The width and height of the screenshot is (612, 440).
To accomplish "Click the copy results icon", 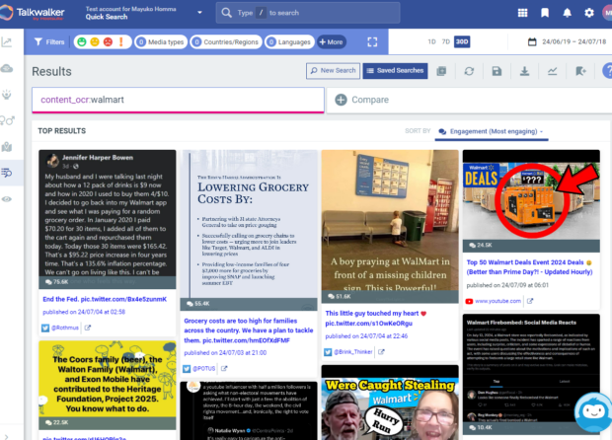I will pyautogui.click(x=441, y=71).
